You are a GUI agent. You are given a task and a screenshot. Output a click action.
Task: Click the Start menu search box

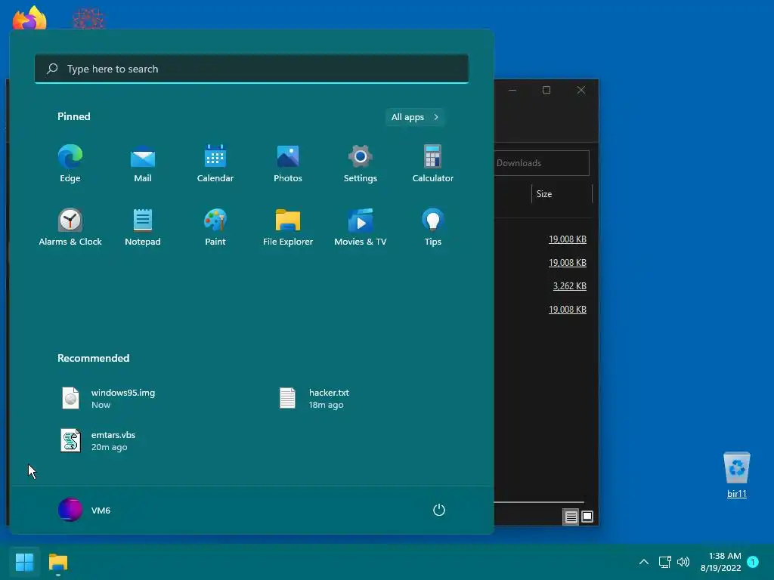pos(252,69)
